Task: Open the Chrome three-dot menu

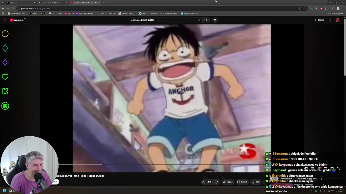Action: (343, 8)
